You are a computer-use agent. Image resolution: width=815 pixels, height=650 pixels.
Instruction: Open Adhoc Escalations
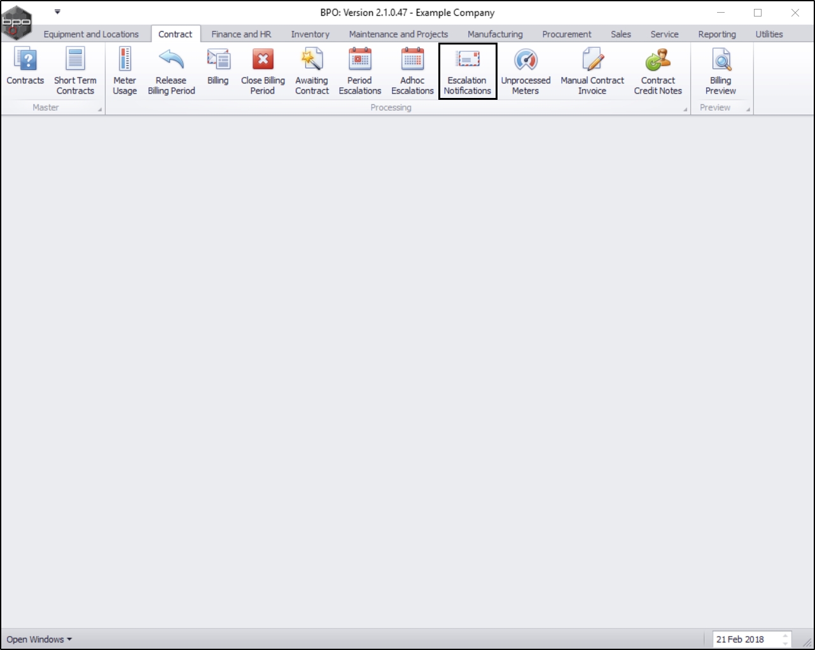[x=412, y=71]
